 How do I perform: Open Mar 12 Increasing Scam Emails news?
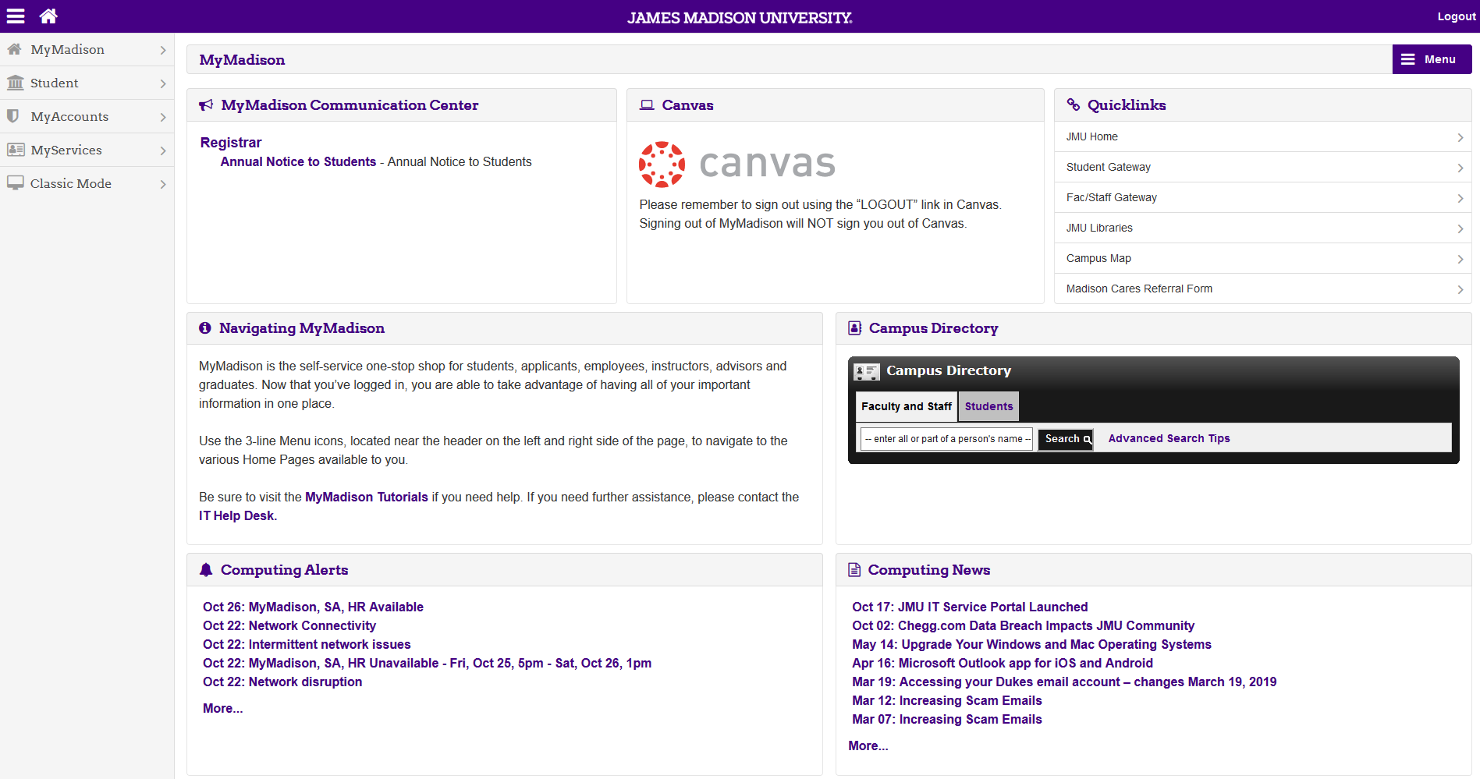tap(947, 700)
